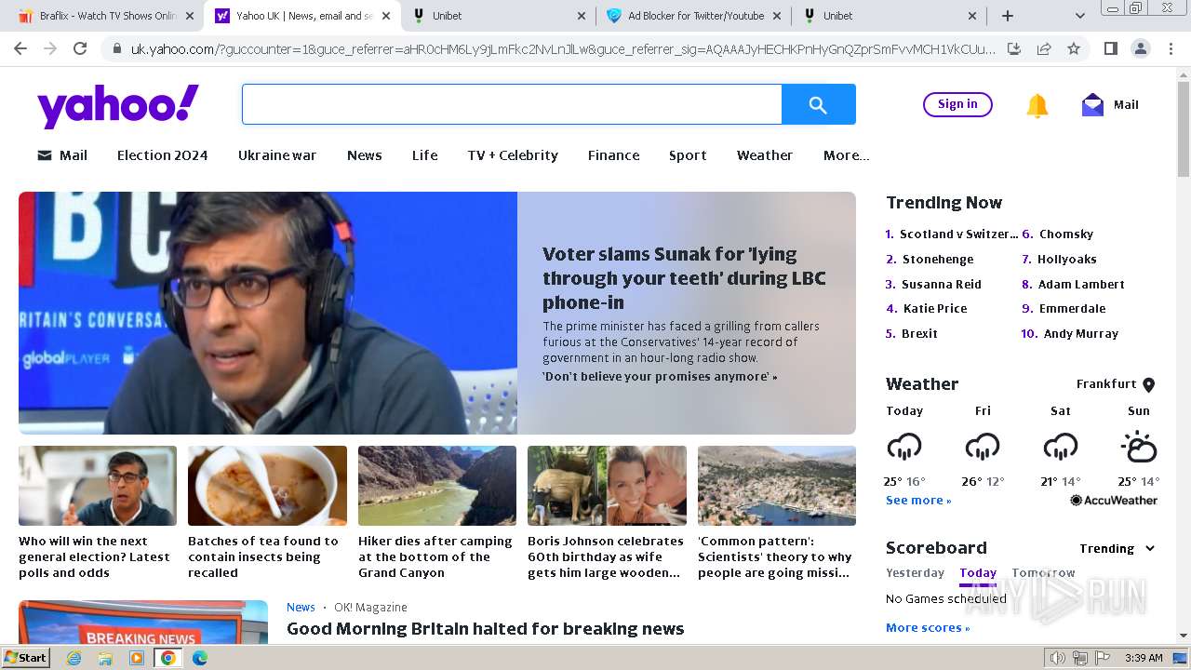Open the Ukraine war section

point(277,155)
